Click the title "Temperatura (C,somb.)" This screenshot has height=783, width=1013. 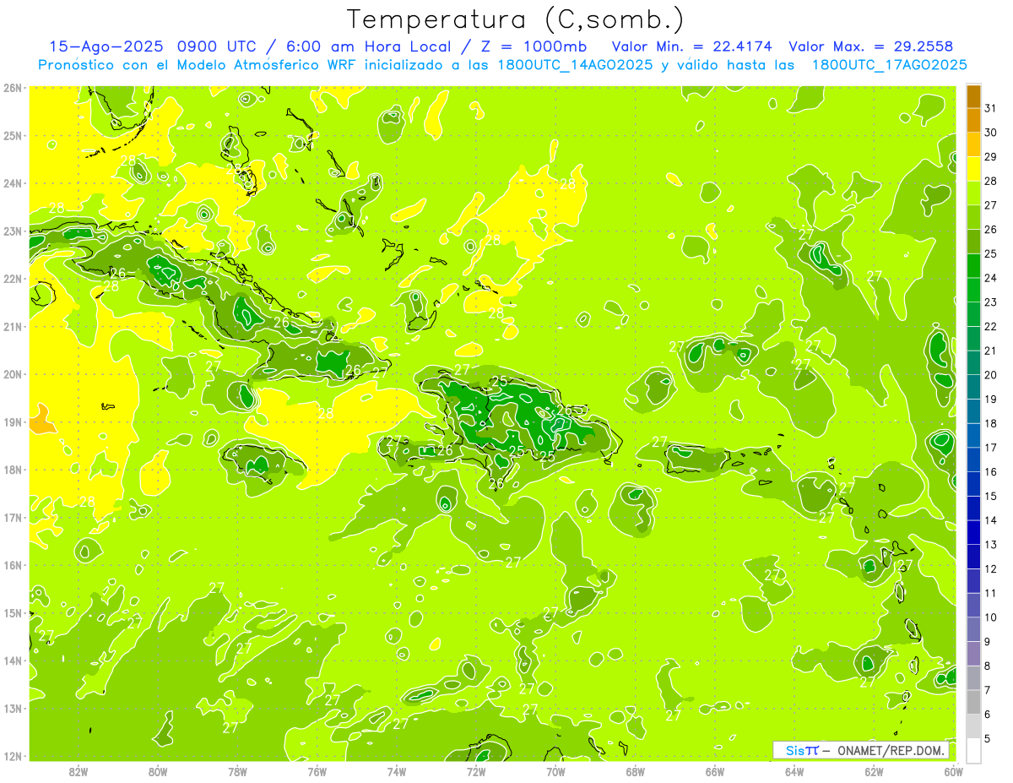pos(515,19)
